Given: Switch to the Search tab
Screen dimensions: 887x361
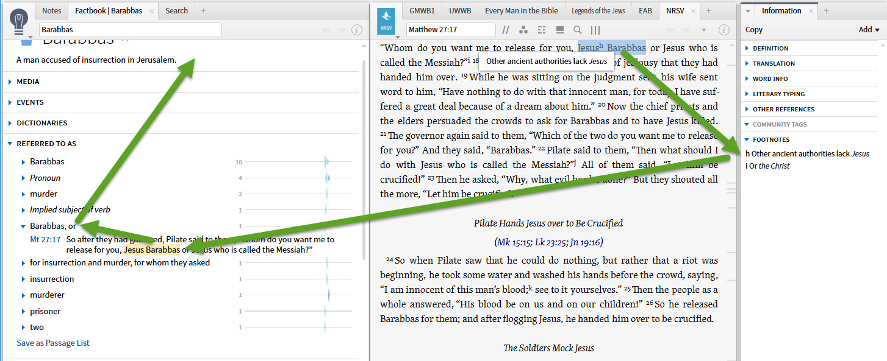Looking at the screenshot, I should coord(176,11).
